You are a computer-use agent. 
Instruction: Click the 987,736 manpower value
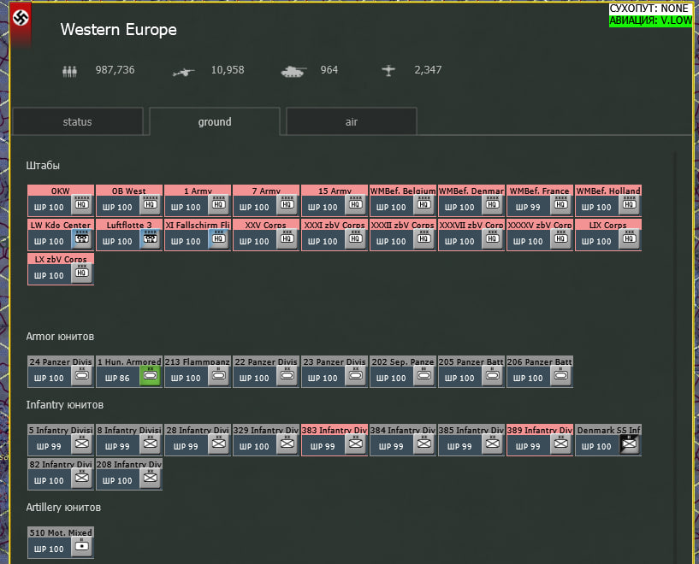coord(115,70)
